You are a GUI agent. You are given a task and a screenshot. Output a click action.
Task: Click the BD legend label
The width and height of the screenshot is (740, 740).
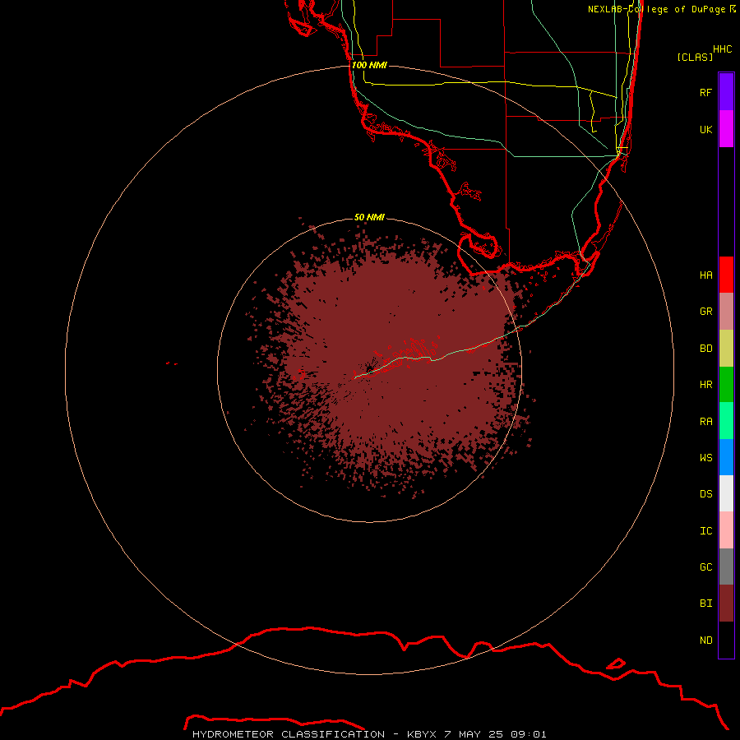pos(705,349)
